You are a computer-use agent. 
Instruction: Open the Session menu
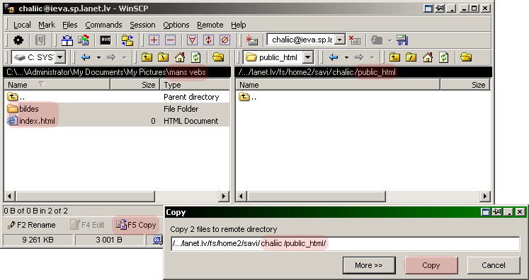[x=142, y=25]
